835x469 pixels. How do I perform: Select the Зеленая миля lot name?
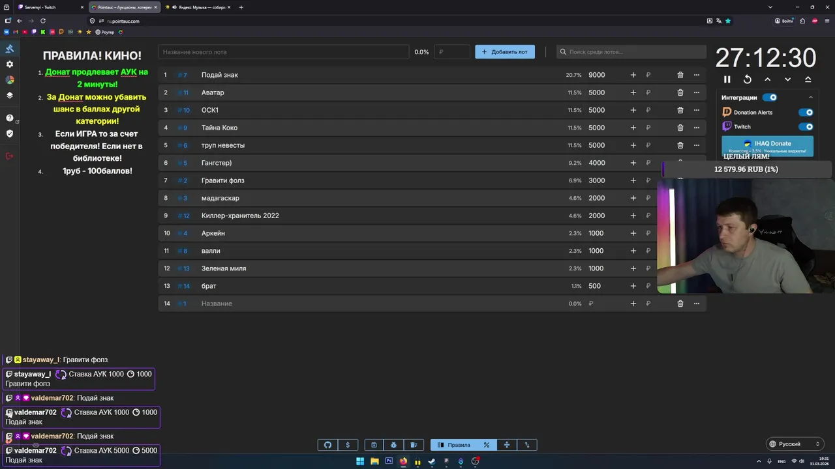[x=224, y=268]
